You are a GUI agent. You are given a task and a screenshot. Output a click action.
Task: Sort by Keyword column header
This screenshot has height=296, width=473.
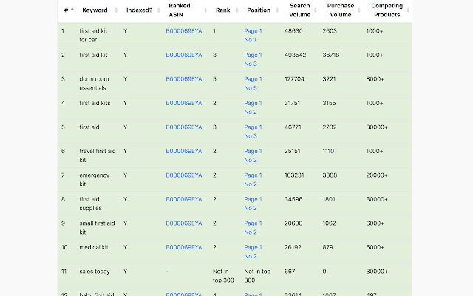tap(95, 10)
